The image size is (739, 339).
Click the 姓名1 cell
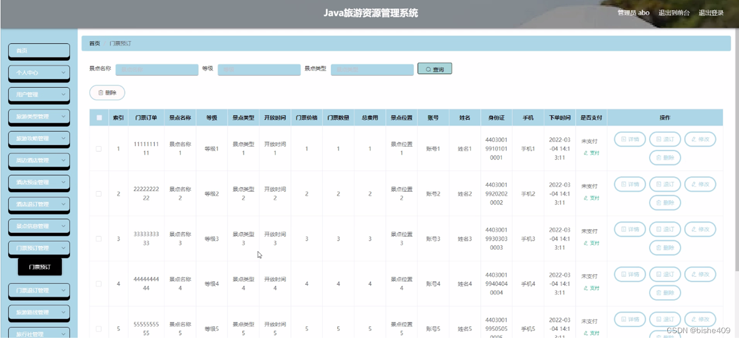(464, 149)
